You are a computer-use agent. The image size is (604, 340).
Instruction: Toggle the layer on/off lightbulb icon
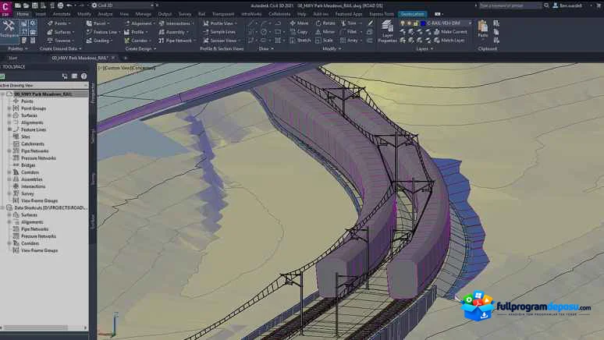403,23
